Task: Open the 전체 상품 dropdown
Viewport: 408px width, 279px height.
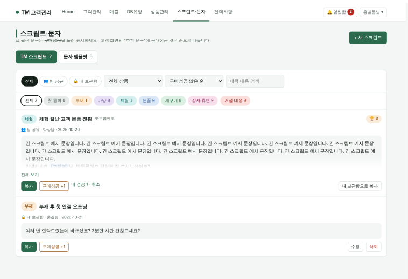Action: click(x=133, y=81)
